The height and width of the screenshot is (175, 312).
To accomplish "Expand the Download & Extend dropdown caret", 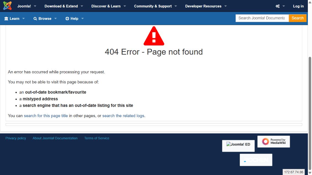I will pos(82,6).
